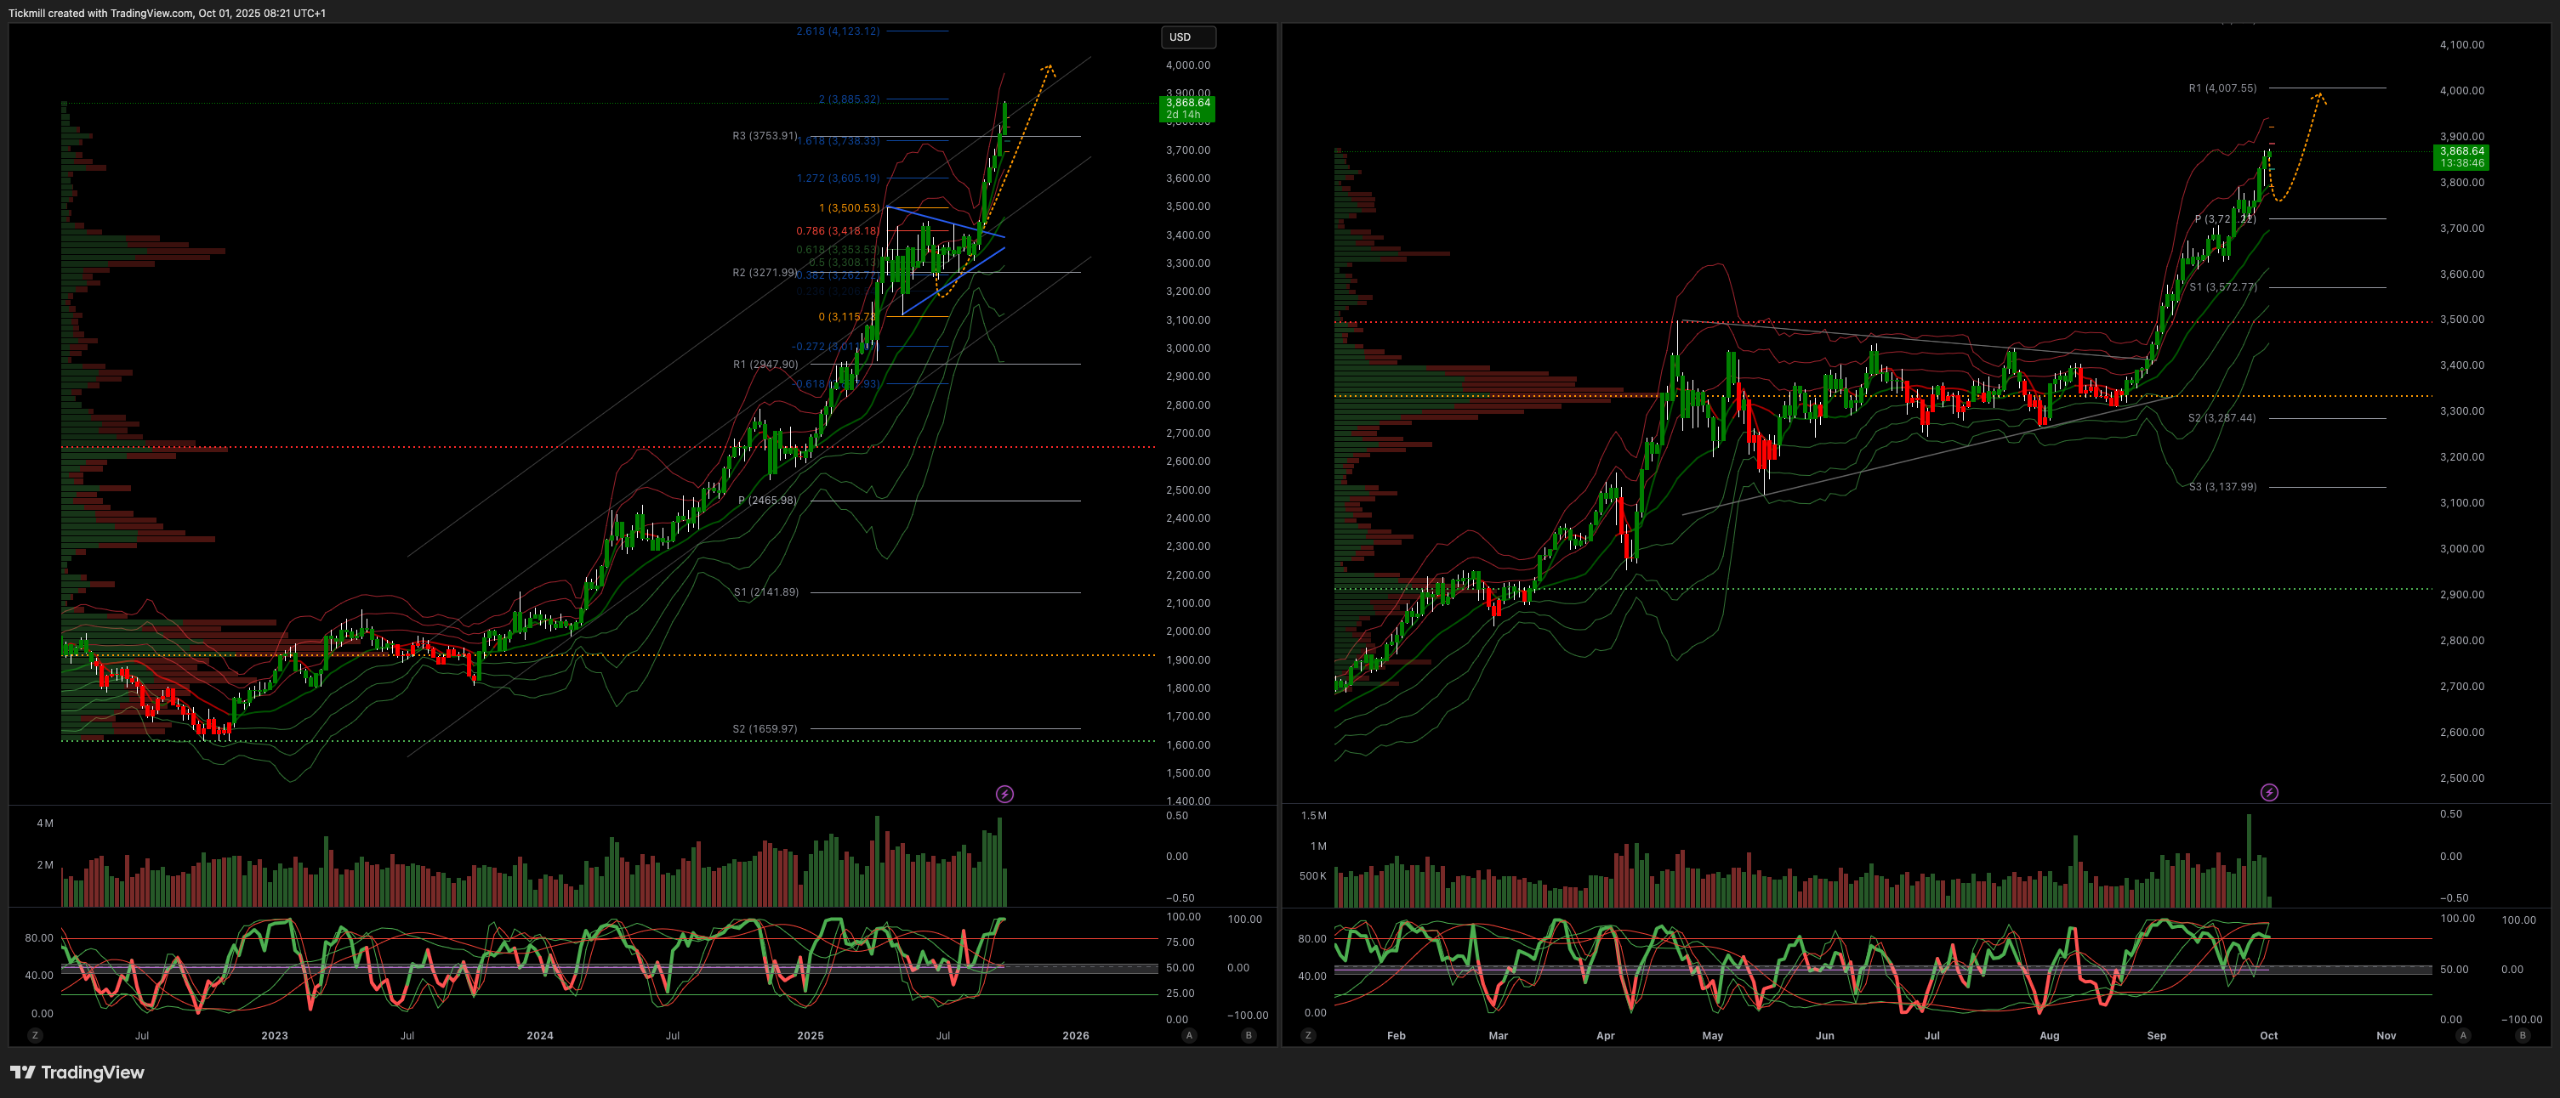This screenshot has width=2560, height=1098.
Task: Toggle auto-scale A button on right chart
Action: (2462, 1035)
